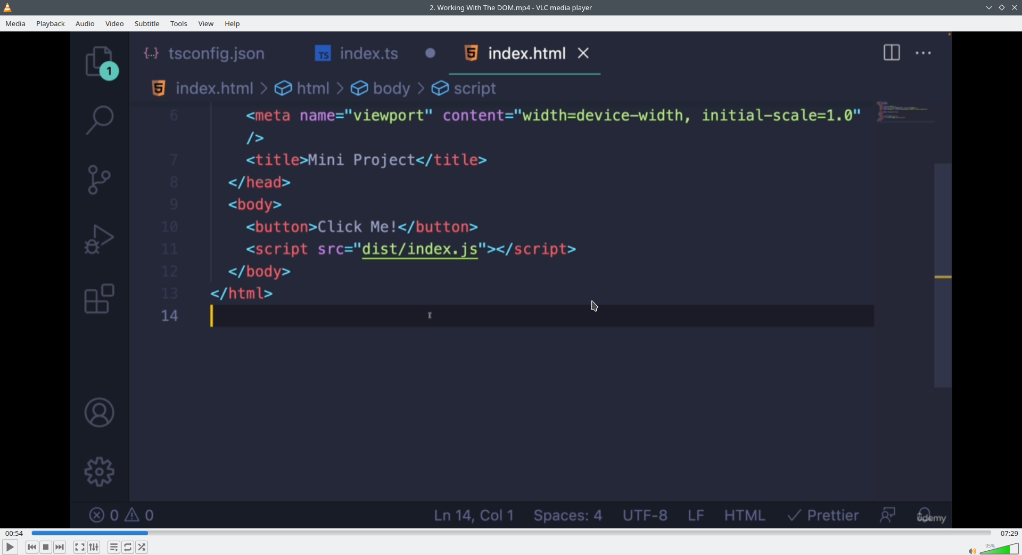Open the Tools menu
This screenshot has width=1022, height=555.
pyautogui.click(x=179, y=23)
